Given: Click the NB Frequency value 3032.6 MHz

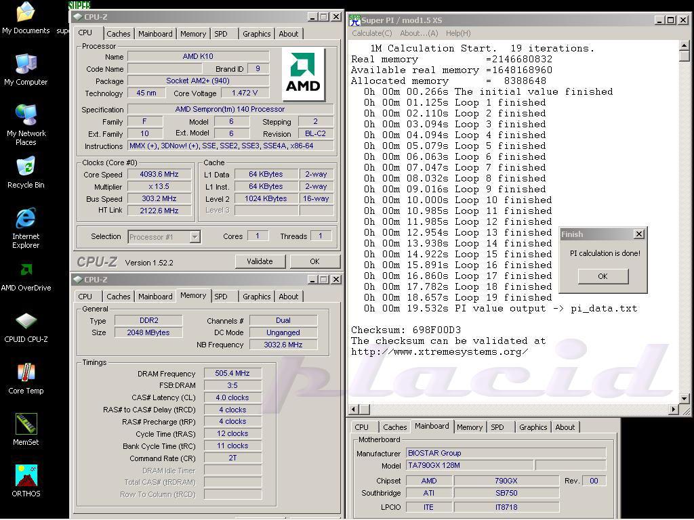Looking at the screenshot, I should click(x=283, y=345).
